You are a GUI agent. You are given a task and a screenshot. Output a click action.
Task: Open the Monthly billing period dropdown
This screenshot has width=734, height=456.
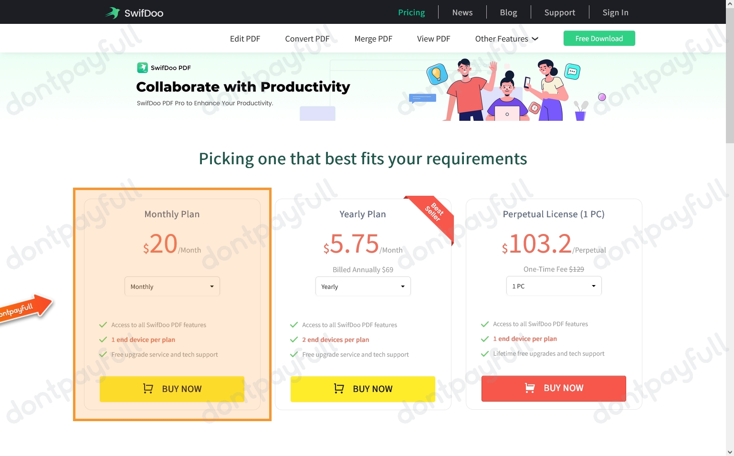point(172,286)
